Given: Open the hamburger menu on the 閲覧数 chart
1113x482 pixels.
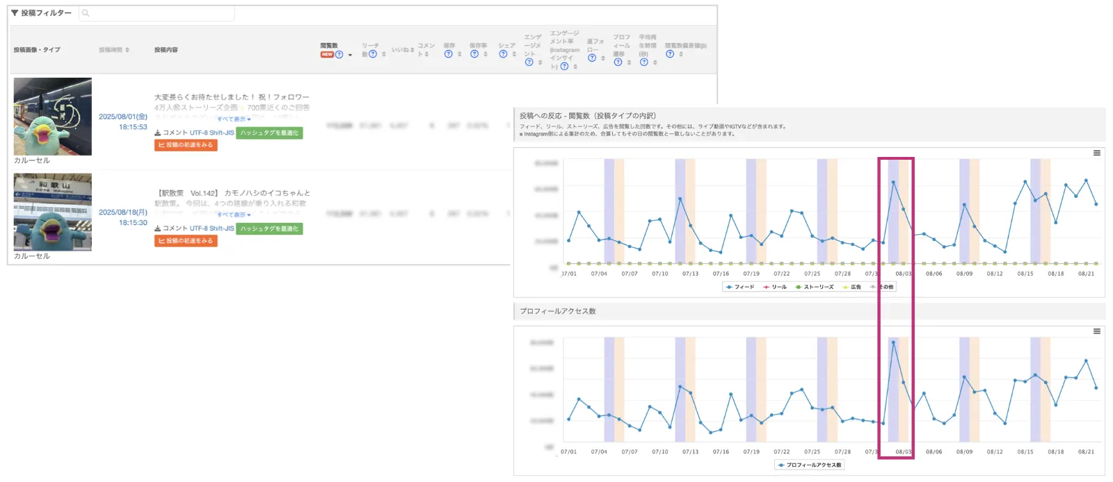Looking at the screenshot, I should coord(1096,153).
